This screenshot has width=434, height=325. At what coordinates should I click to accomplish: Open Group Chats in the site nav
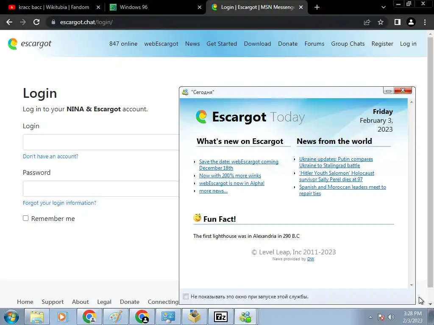348,44
